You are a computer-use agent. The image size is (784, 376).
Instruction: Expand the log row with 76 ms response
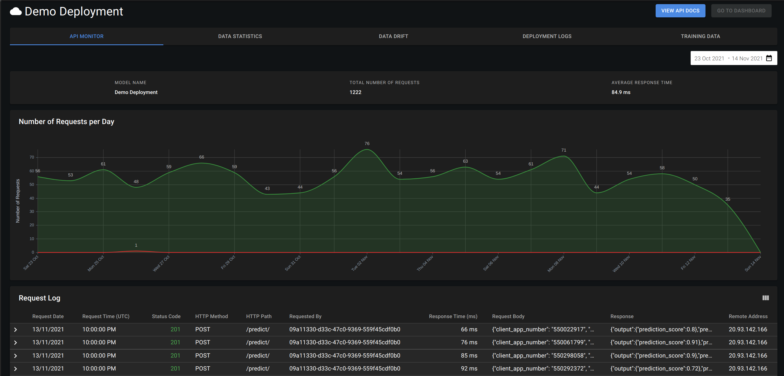coord(15,343)
